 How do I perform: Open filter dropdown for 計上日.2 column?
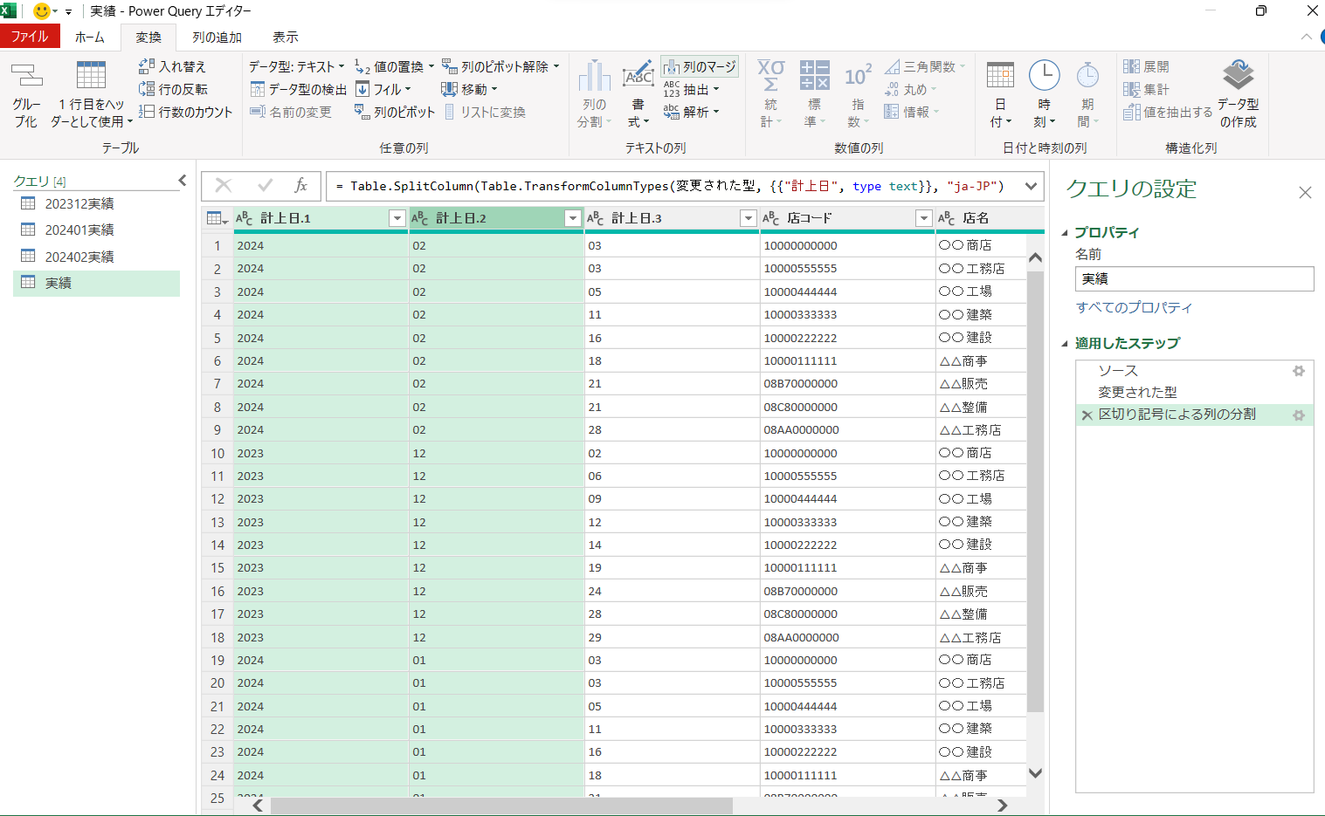point(573,218)
